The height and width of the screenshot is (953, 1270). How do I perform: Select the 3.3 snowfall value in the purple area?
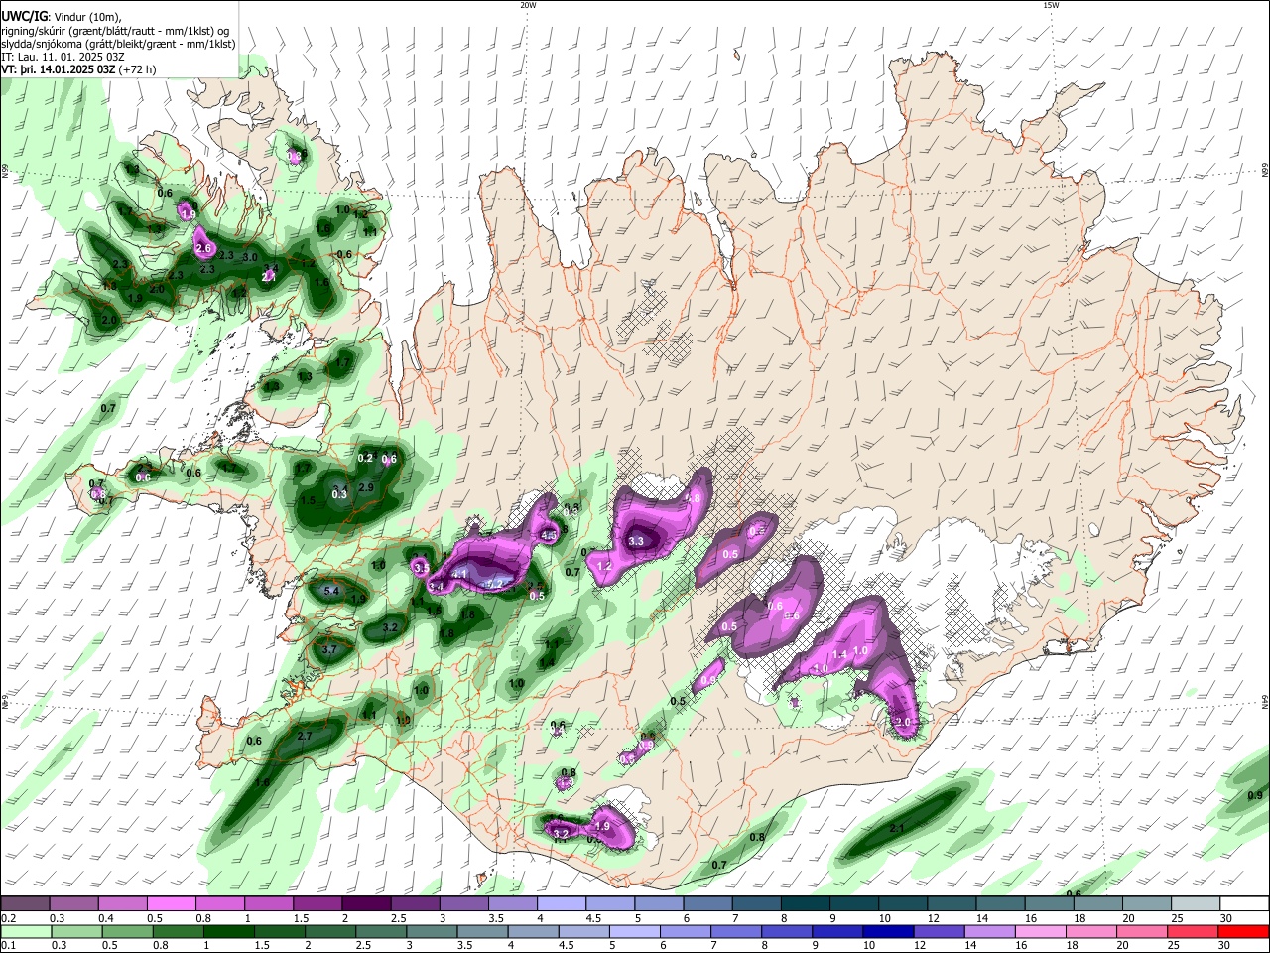[x=637, y=541]
